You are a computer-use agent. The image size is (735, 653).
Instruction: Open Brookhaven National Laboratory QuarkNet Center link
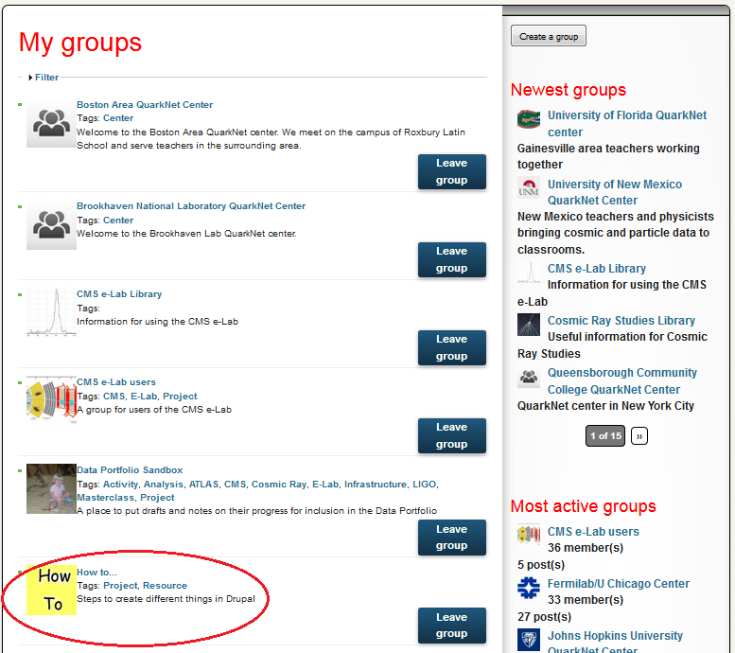(191, 206)
